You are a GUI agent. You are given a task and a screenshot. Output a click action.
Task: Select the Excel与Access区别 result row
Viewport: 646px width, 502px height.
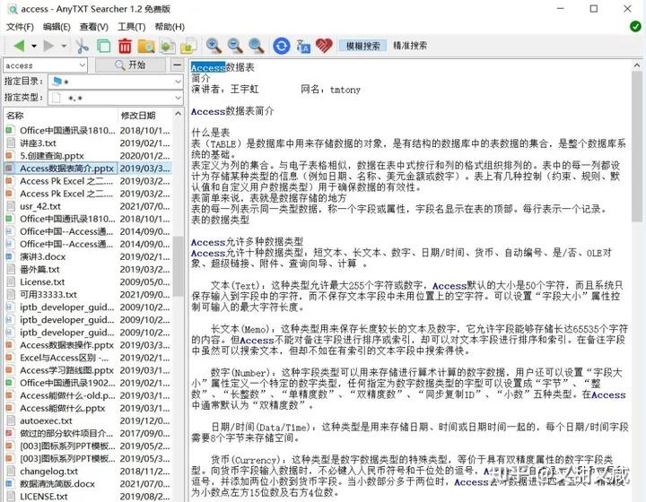coord(88,358)
